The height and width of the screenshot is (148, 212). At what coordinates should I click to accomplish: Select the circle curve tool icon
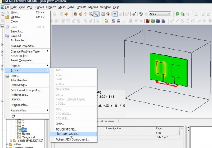point(188,21)
